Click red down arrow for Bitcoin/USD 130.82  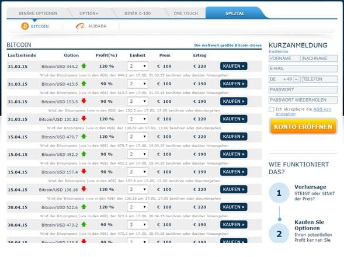[x=84, y=119]
